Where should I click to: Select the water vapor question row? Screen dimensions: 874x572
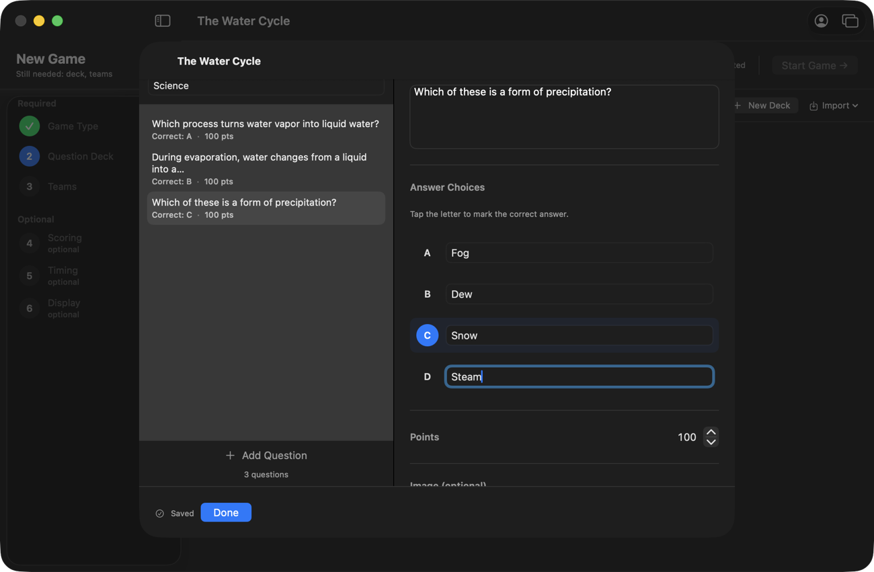click(x=266, y=129)
